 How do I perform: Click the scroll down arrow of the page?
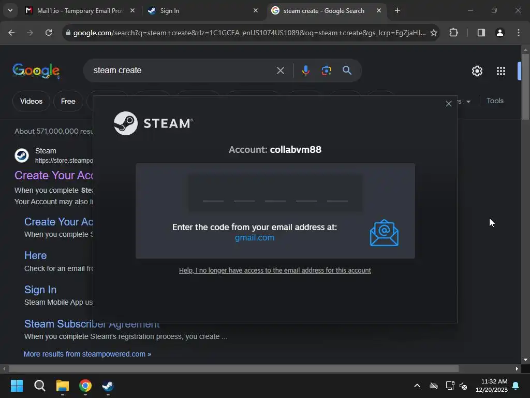525,360
